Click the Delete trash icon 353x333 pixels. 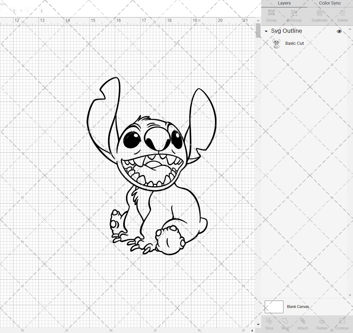point(342,13)
